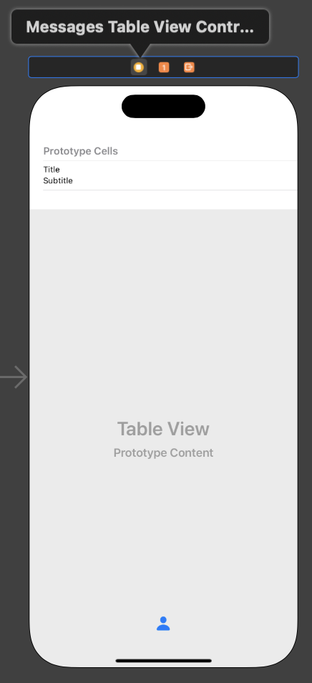
Task: Click the Messages Table View Contr... tooltip
Action: pyautogui.click(x=140, y=27)
